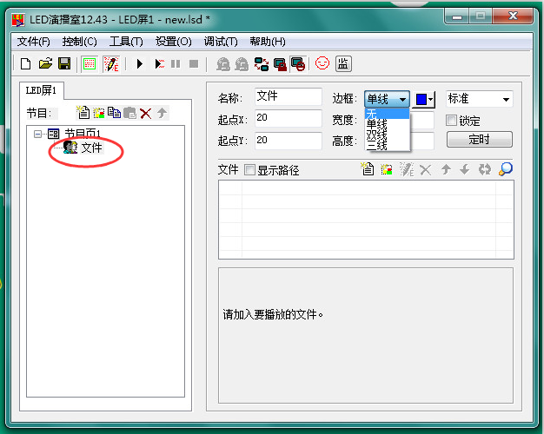Delete program with the red X icon
This screenshot has height=434, width=544.
point(145,113)
